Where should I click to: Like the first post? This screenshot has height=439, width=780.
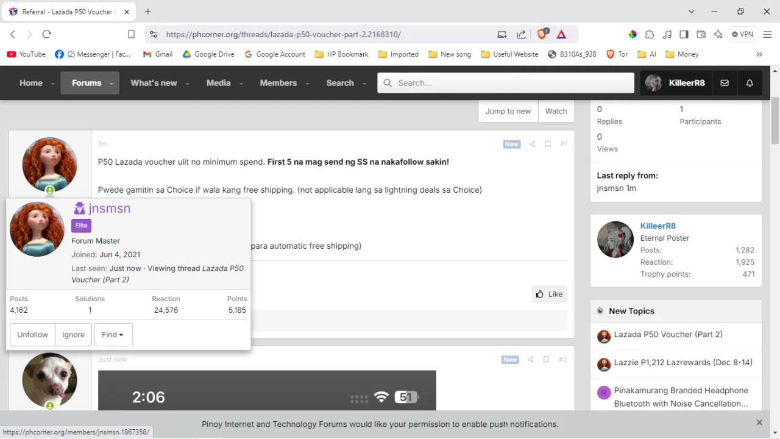[550, 294]
